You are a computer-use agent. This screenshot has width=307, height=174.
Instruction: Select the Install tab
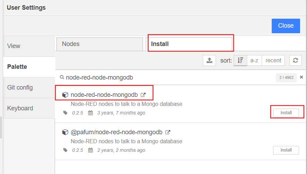click(190, 44)
